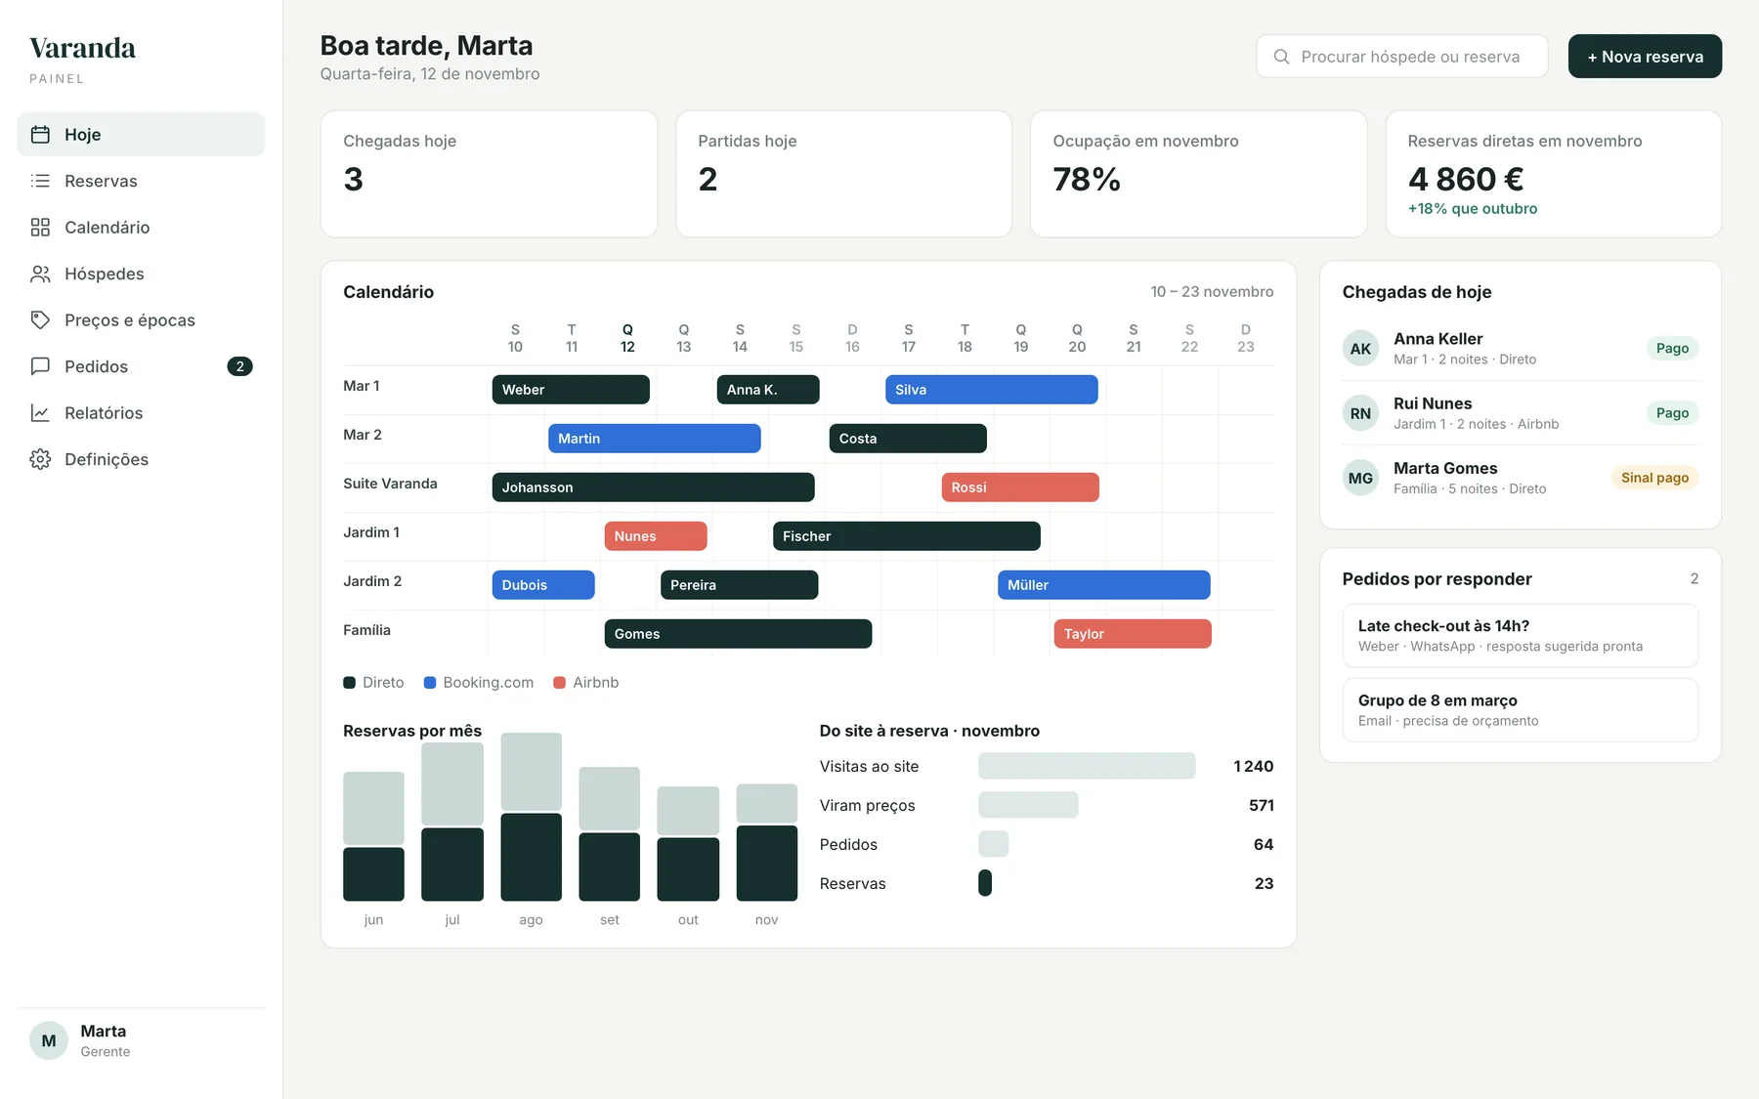The image size is (1759, 1099).
Task: Click the list icon beside Reservas
Action: click(x=40, y=181)
